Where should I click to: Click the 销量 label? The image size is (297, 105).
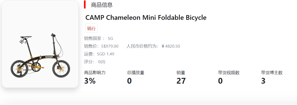pyautogui.click(x=181, y=73)
